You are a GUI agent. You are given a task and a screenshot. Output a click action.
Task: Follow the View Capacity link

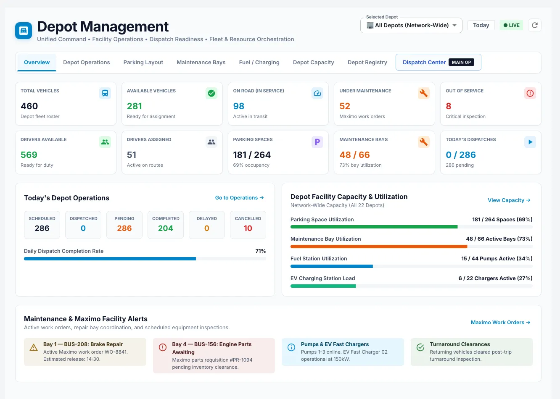click(509, 200)
